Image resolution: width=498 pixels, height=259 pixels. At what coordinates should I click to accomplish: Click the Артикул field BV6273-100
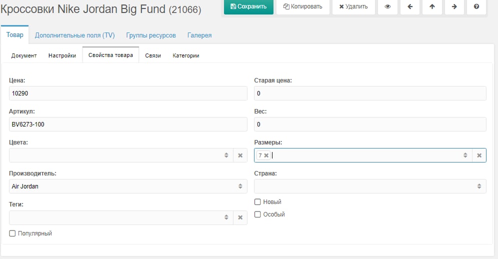(128, 124)
